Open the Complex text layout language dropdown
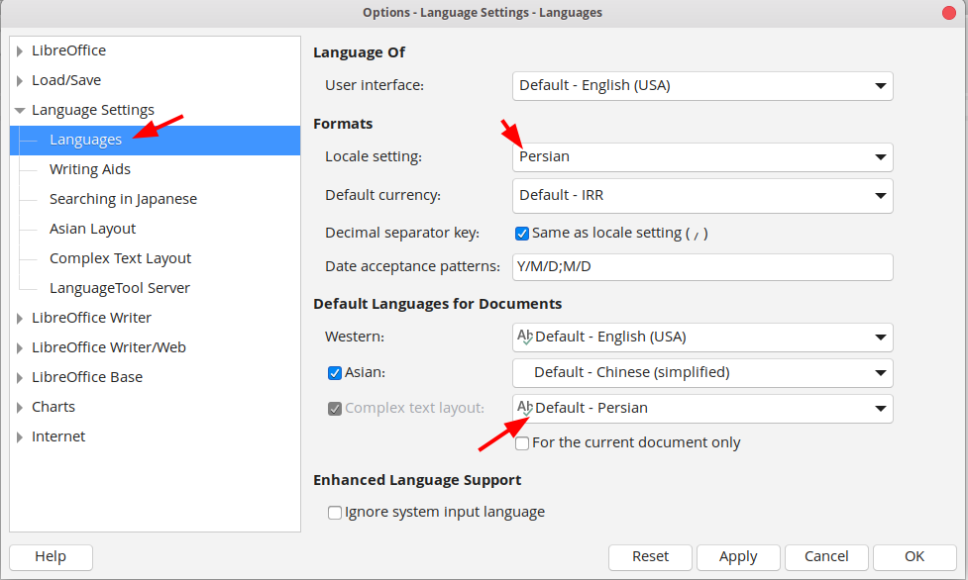This screenshot has width=968, height=580. (x=702, y=409)
